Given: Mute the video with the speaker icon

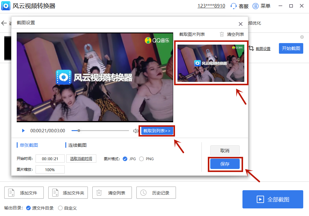Looking at the screenshot, I should pyautogui.click(x=136, y=131).
